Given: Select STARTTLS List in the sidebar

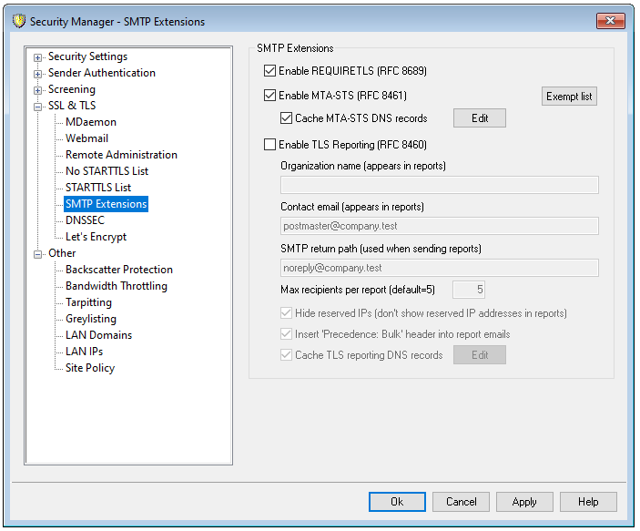Looking at the screenshot, I should (x=98, y=188).
